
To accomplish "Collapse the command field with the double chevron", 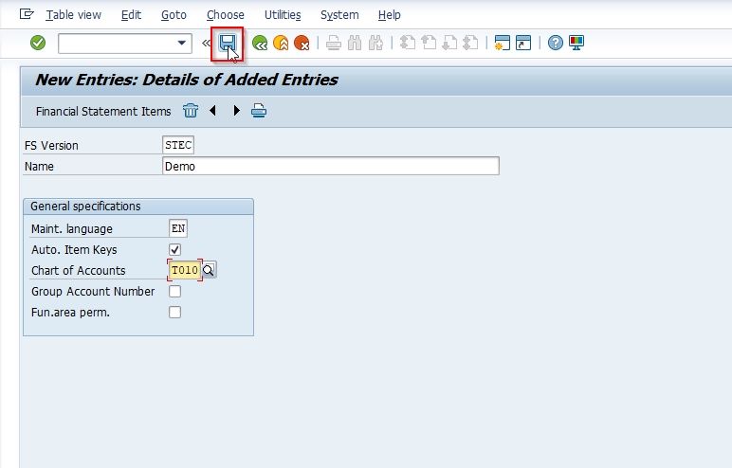I will tap(206, 44).
